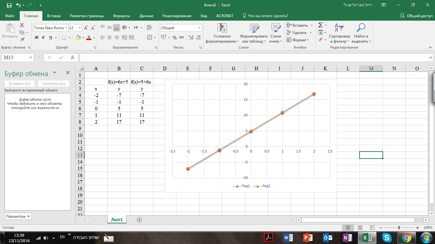Screen dimensions: 435x244
Task: Click the AutoSum sigma icon
Action: coord(321,25)
